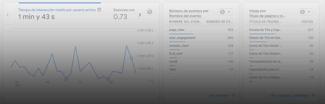Click Capacitación para O… page row
Screen dimensions: 325x104
tap(281, 70)
